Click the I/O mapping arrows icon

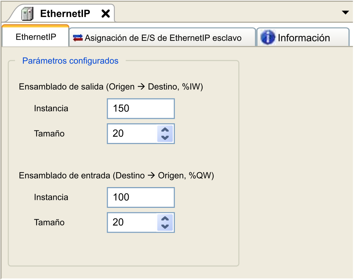click(x=78, y=38)
